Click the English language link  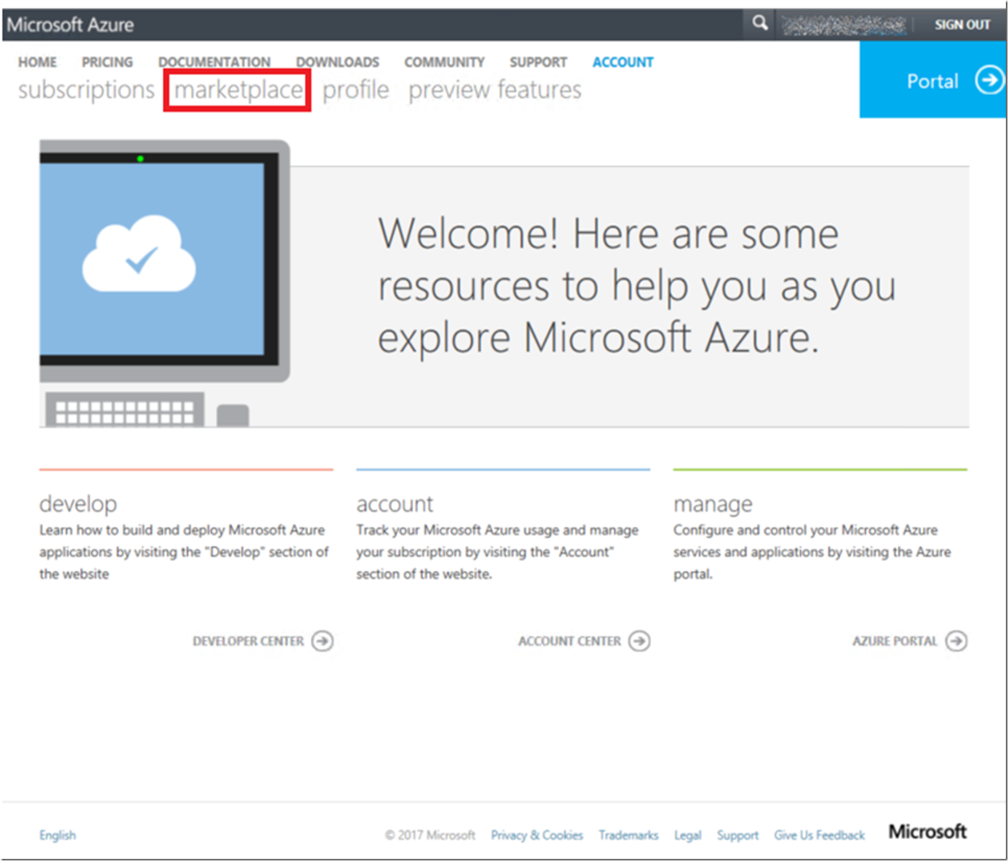(x=58, y=835)
